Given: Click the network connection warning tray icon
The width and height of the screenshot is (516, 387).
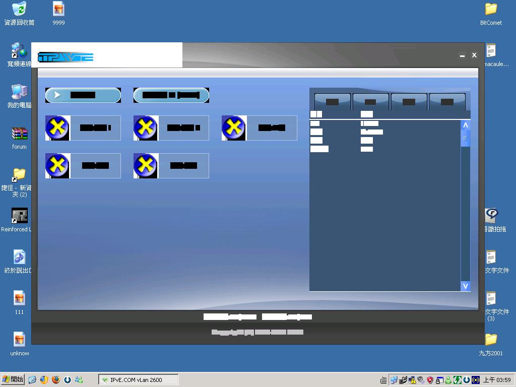Looking at the screenshot, I should 412,380.
